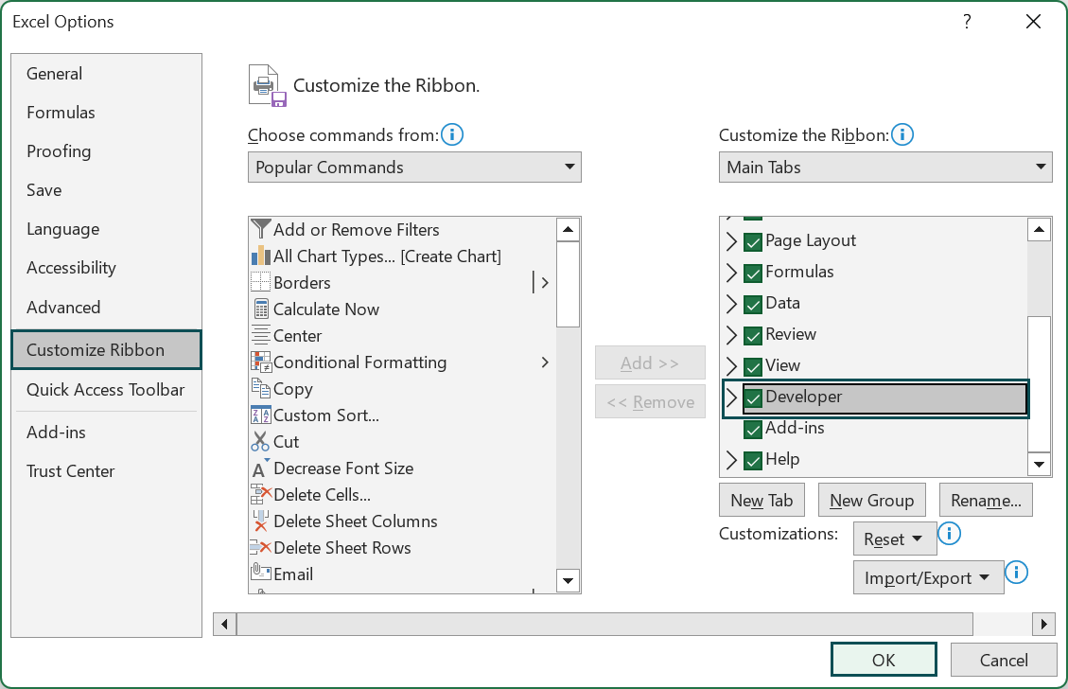Uncheck the Review tab checkbox
Image resolution: width=1068 pixels, height=689 pixels.
pyautogui.click(x=753, y=336)
